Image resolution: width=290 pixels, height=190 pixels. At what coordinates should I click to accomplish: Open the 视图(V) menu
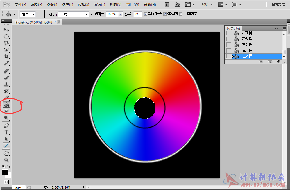coord(116,4)
